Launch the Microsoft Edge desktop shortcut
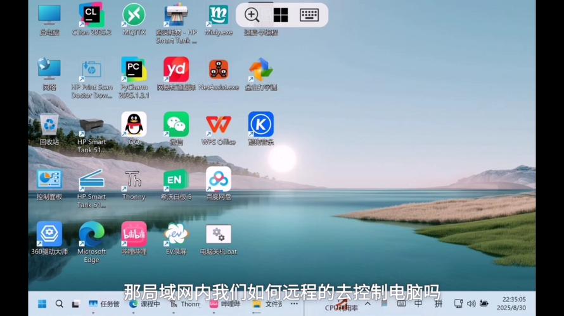Viewport: 564px width, 316px height. (91, 234)
